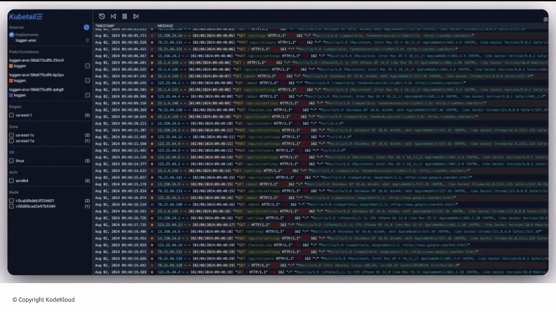Click the pod dot on row 09:48:06.431
Screen dimensions: 556x312
coord(152,49)
